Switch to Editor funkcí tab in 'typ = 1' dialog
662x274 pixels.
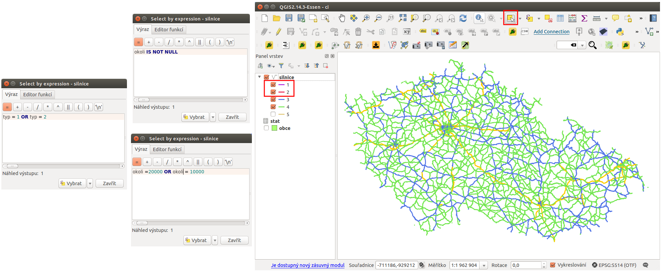37,95
